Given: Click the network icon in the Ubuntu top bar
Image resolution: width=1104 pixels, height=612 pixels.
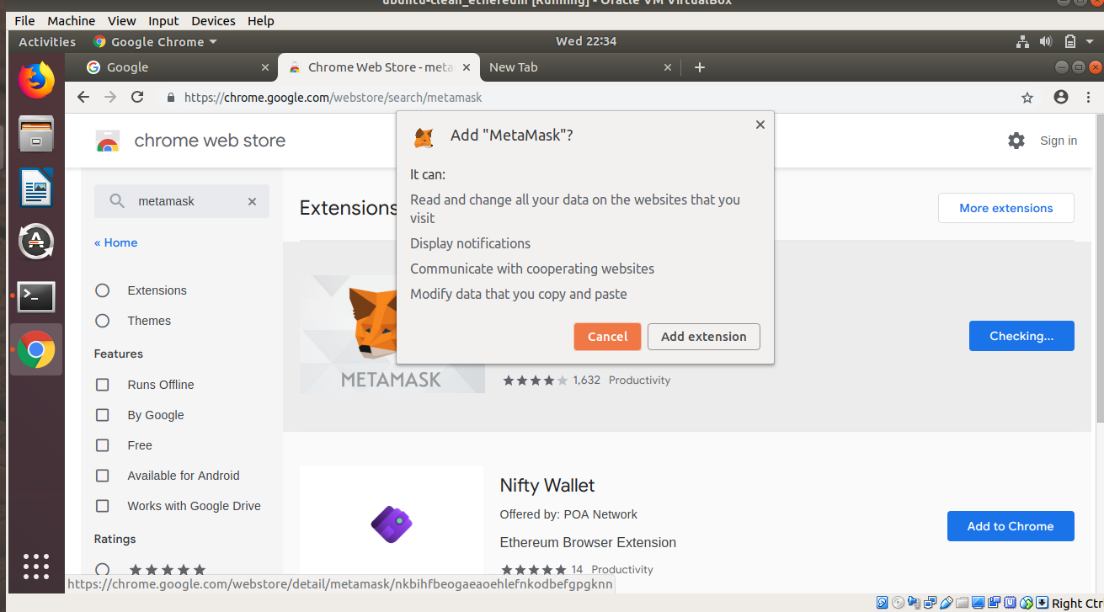Looking at the screenshot, I should coord(1022,40).
